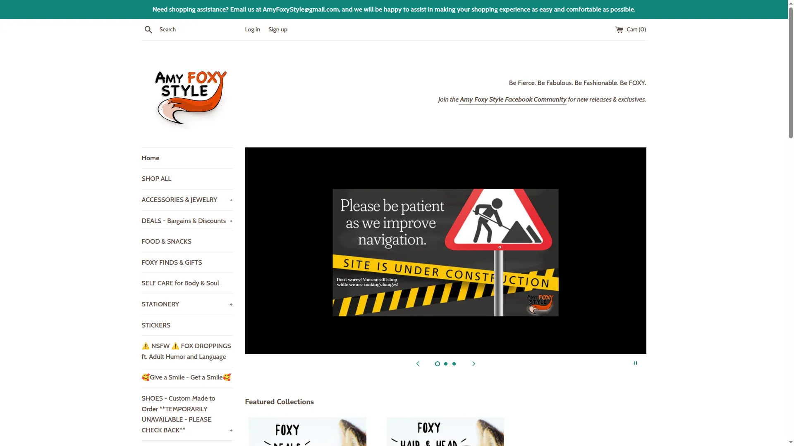Select the first slideshow dot
This screenshot has width=794, height=446.
coord(438,364)
